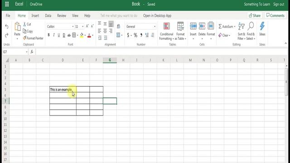Apply top vertical alignment
The image size is (290, 163).
click(x=99, y=24)
